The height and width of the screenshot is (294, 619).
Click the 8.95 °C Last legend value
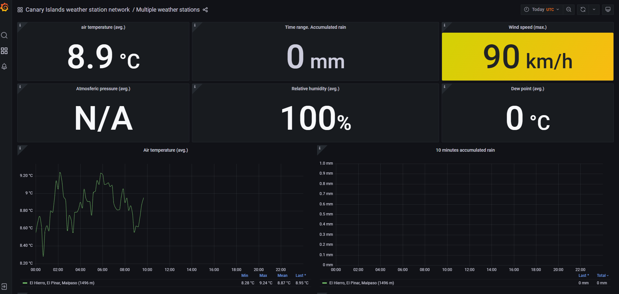tap(302, 283)
